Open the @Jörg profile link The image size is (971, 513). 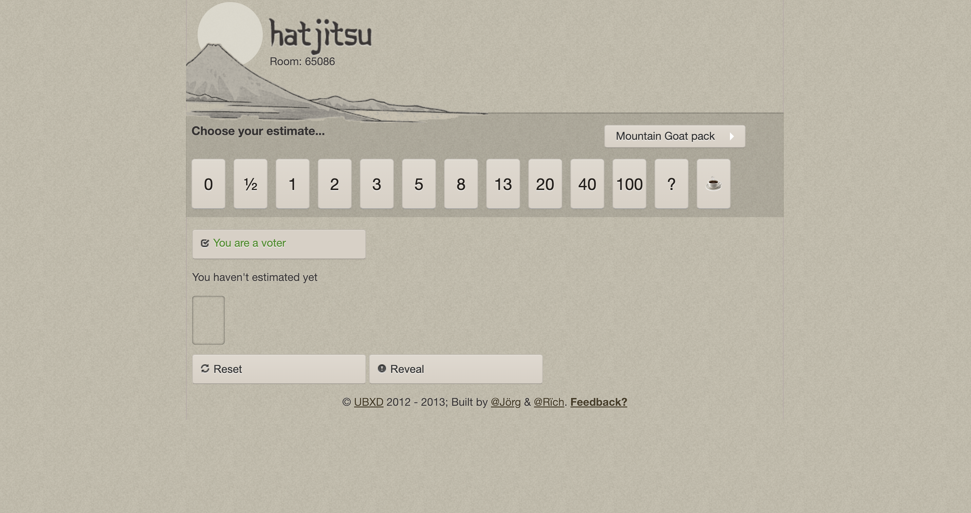tap(505, 402)
